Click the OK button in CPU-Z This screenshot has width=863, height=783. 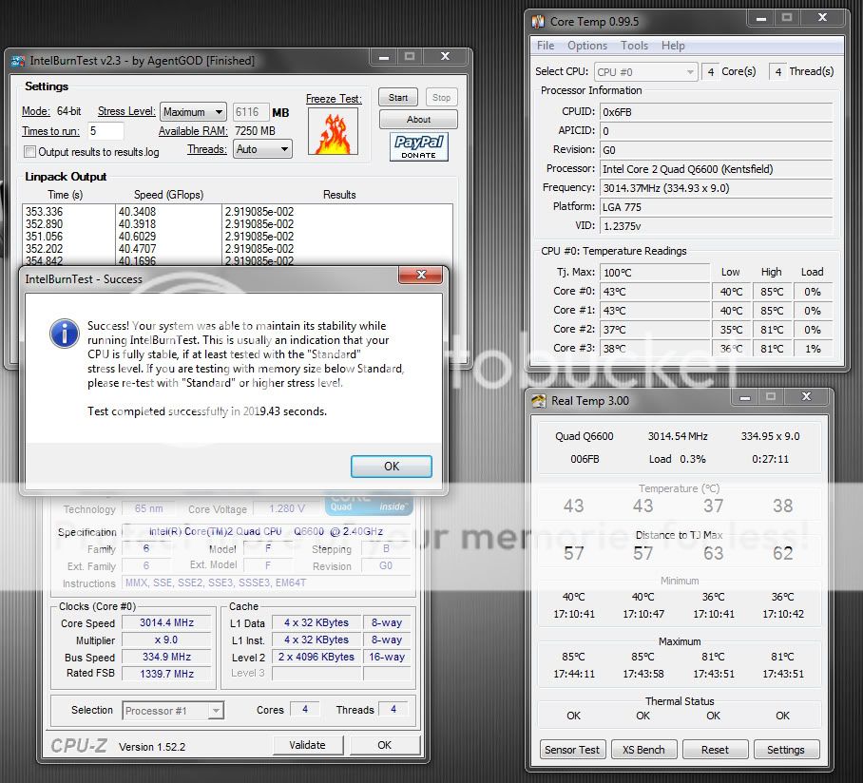[385, 745]
